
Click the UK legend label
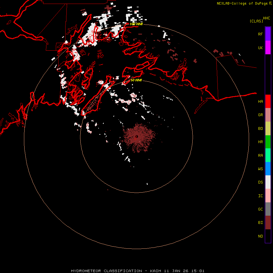point(260,48)
